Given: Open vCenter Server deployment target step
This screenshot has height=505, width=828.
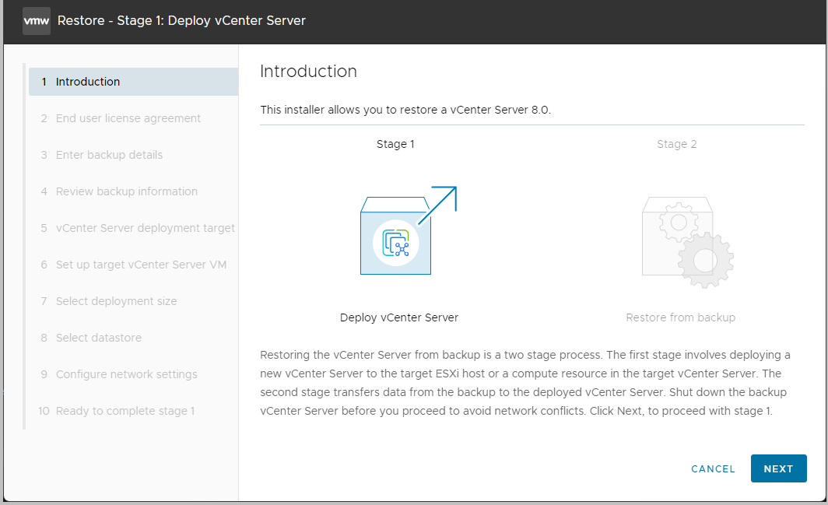Looking at the screenshot, I should [145, 228].
